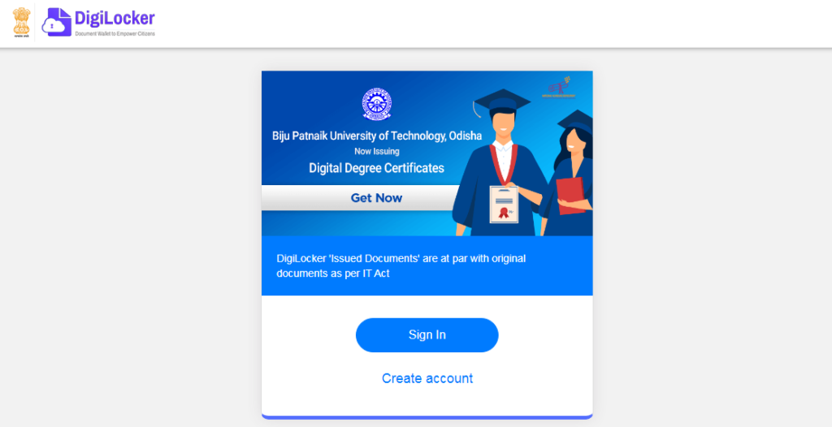Click the red book held by female graduate
The height and width of the screenshot is (427, 832).
(570, 196)
